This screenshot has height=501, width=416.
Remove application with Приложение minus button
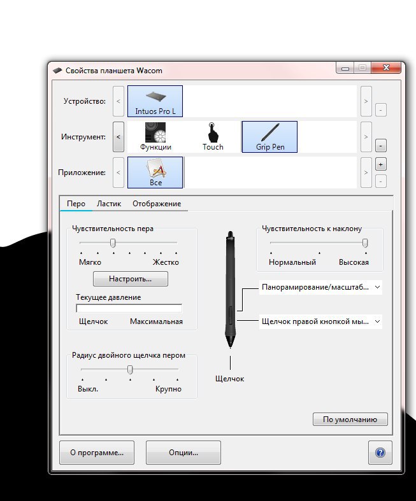pos(380,181)
